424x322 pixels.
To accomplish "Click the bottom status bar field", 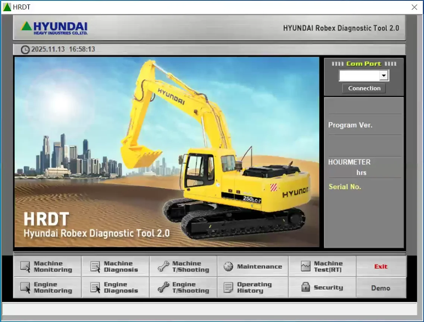I will coord(210,309).
